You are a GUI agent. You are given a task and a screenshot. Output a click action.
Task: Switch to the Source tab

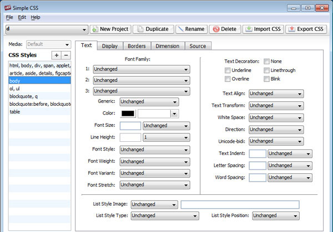tap(198, 46)
